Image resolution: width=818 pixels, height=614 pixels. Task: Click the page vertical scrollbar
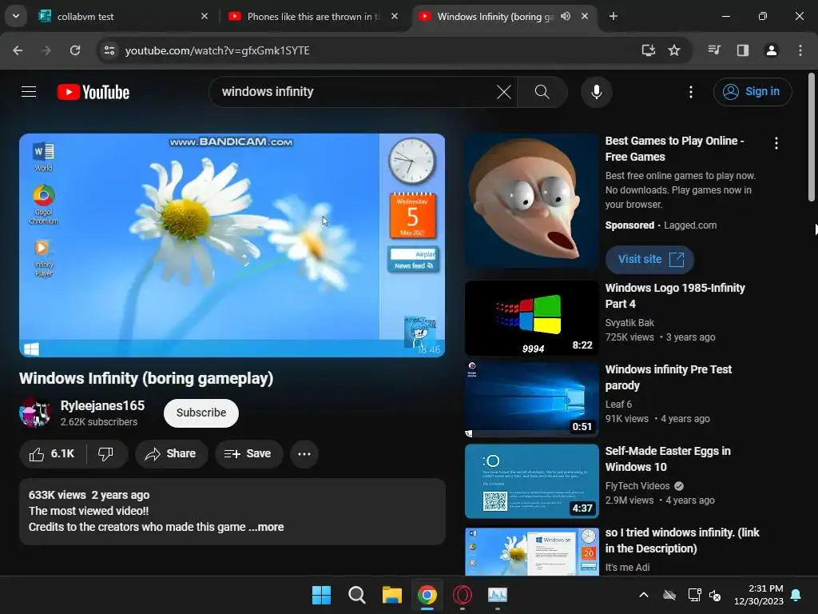(812, 137)
